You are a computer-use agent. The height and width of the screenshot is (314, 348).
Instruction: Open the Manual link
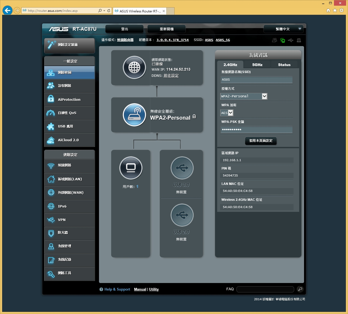[x=140, y=289]
